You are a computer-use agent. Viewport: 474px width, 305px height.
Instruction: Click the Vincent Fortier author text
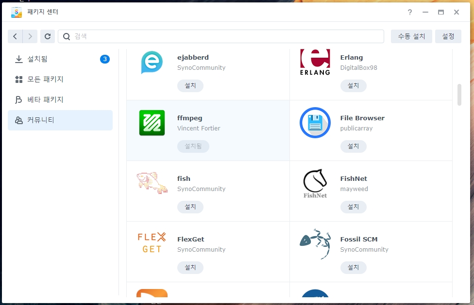[x=199, y=128]
